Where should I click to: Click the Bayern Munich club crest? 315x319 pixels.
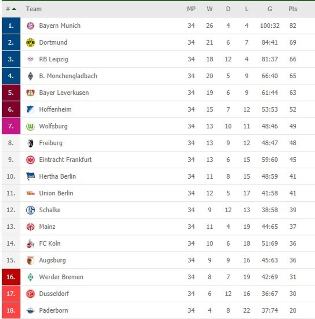pos(30,26)
